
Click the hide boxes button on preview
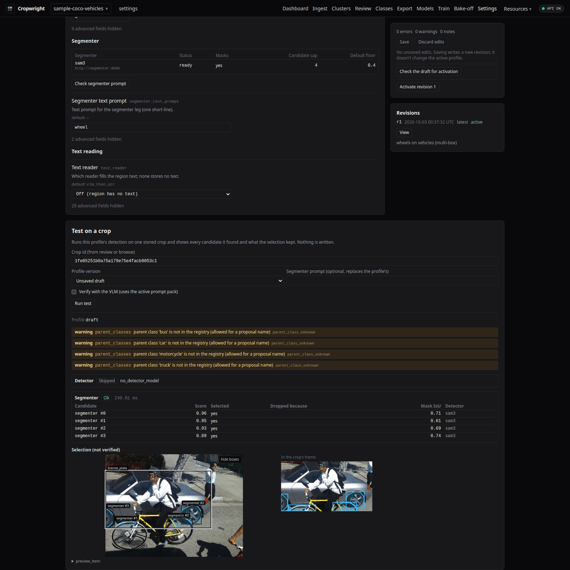coord(230,459)
